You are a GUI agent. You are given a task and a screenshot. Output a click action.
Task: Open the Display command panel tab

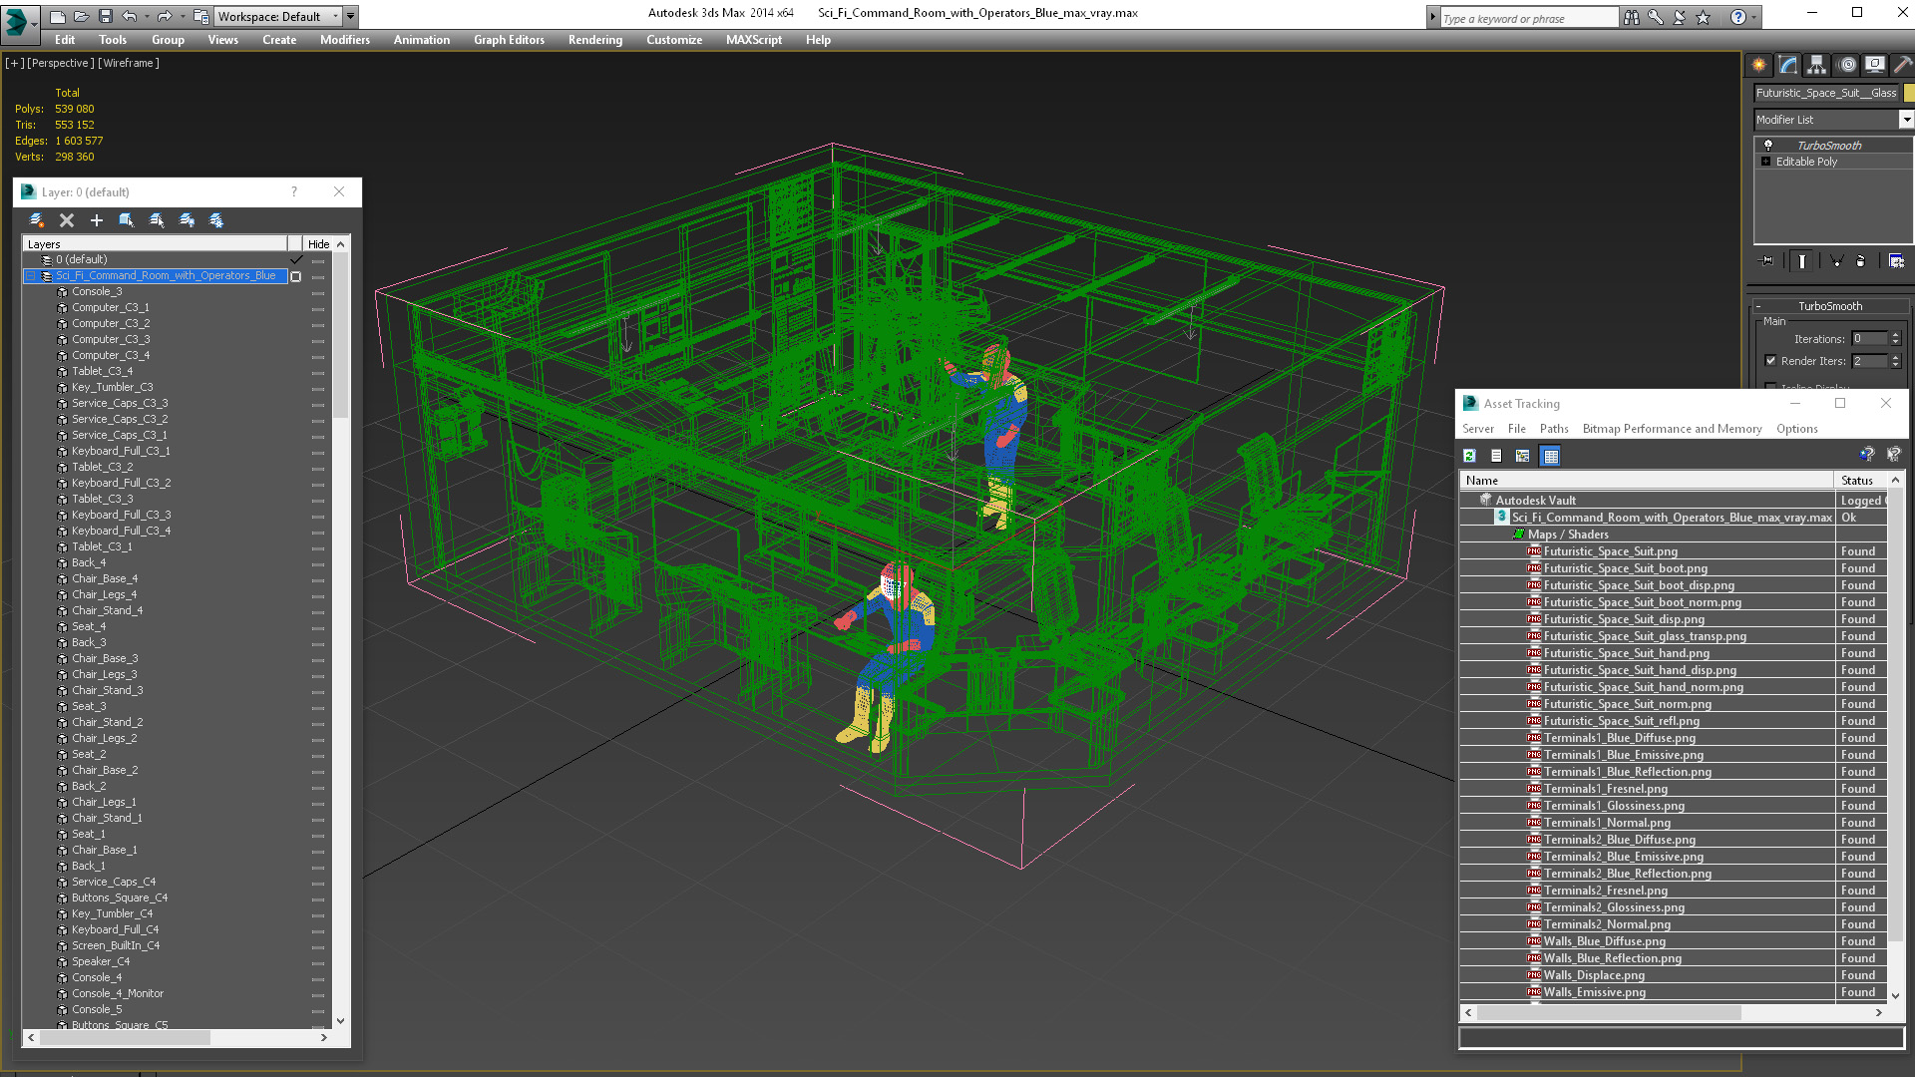pyautogui.click(x=1876, y=65)
